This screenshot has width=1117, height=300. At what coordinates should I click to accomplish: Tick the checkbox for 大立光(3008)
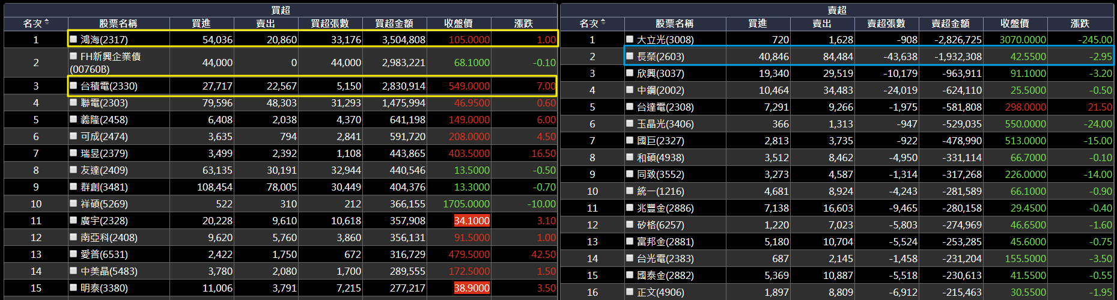tap(630, 39)
